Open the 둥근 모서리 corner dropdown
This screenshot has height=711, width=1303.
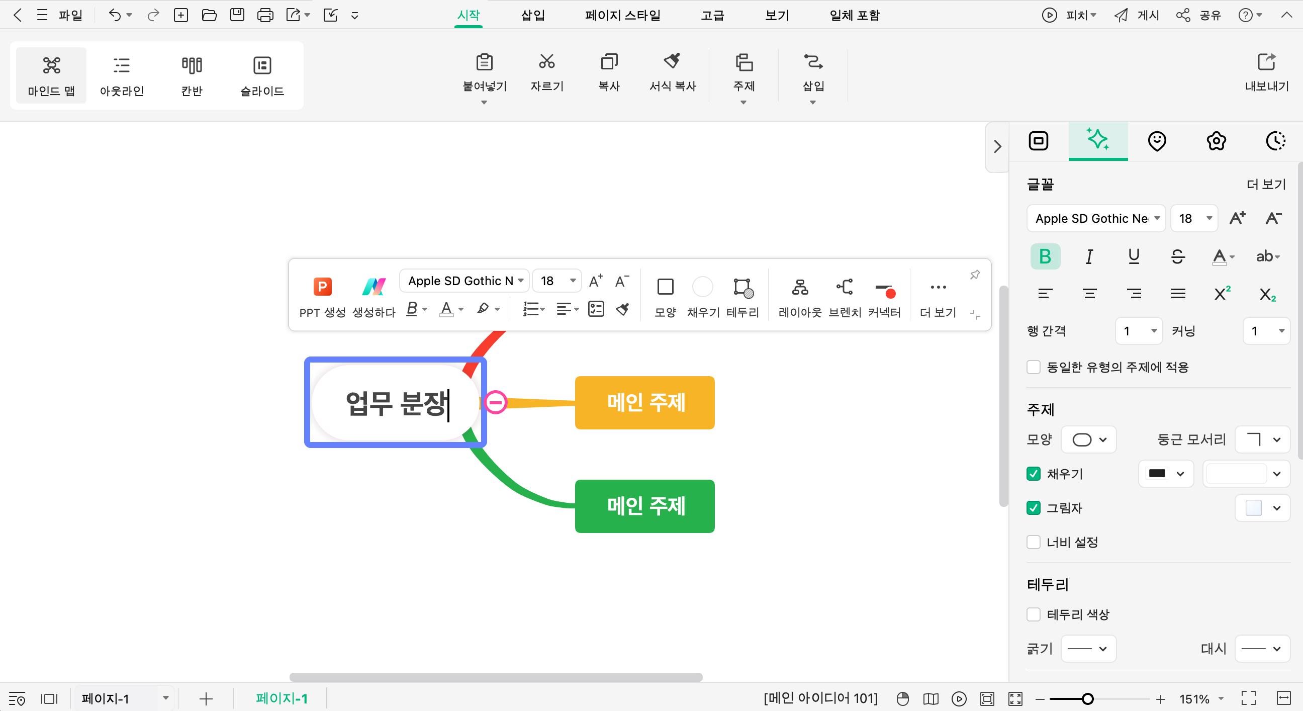click(x=1263, y=439)
